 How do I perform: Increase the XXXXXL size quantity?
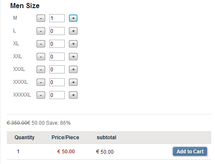[73, 95]
